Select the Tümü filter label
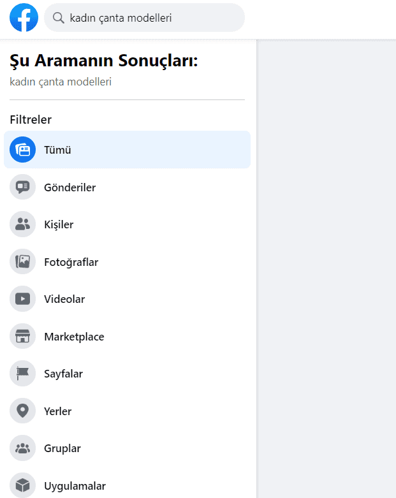The width and height of the screenshot is (396, 498). point(57,150)
